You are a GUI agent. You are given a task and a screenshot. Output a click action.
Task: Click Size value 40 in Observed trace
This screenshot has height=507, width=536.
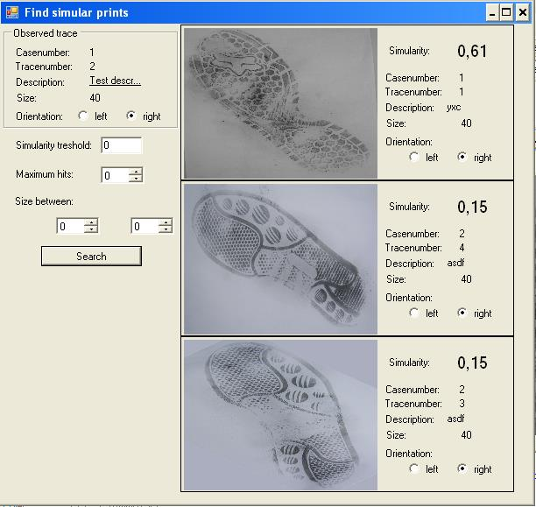95,98
